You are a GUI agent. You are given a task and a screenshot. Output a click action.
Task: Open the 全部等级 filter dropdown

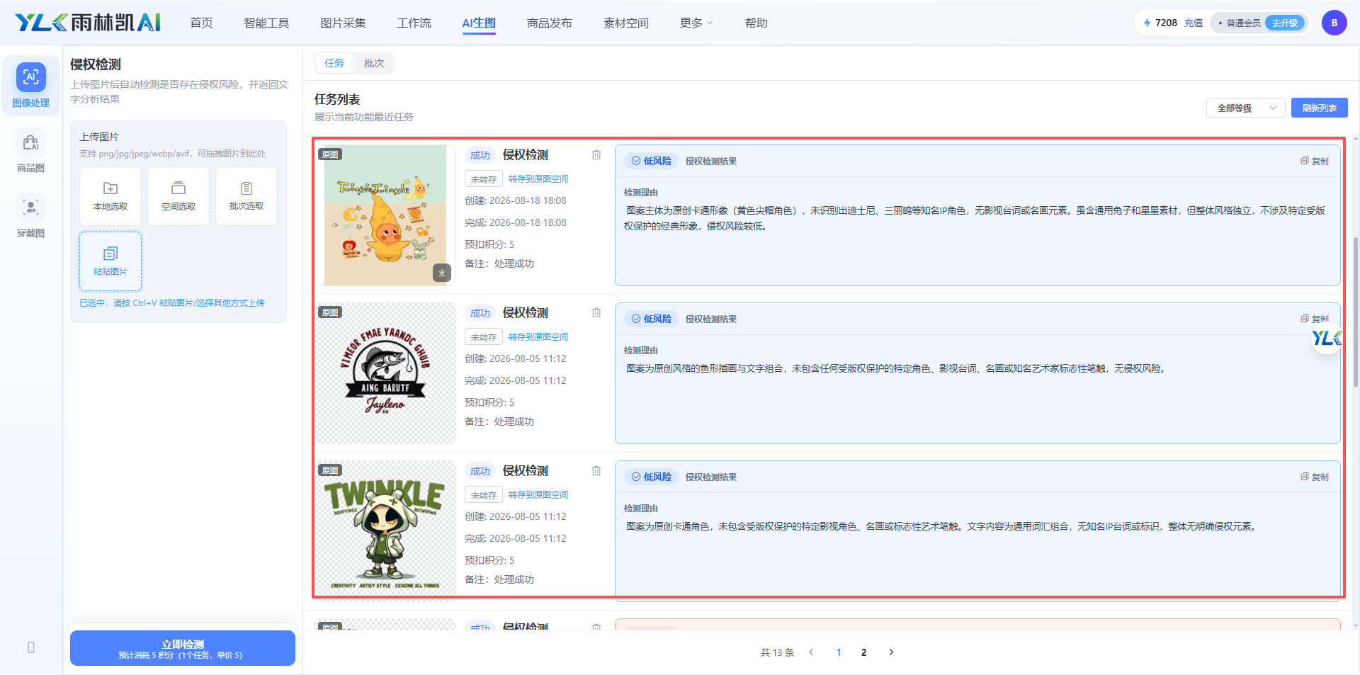tap(1245, 108)
